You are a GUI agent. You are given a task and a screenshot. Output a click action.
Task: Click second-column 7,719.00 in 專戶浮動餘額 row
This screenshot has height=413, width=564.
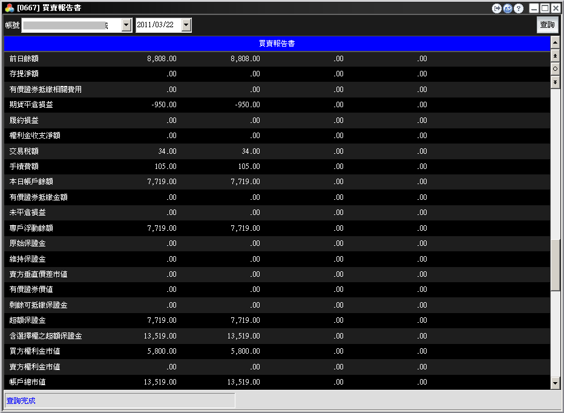click(x=245, y=228)
